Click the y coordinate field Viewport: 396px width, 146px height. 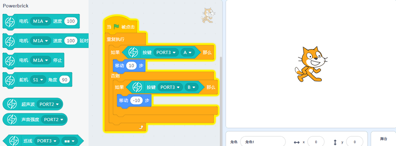[x=354, y=142]
